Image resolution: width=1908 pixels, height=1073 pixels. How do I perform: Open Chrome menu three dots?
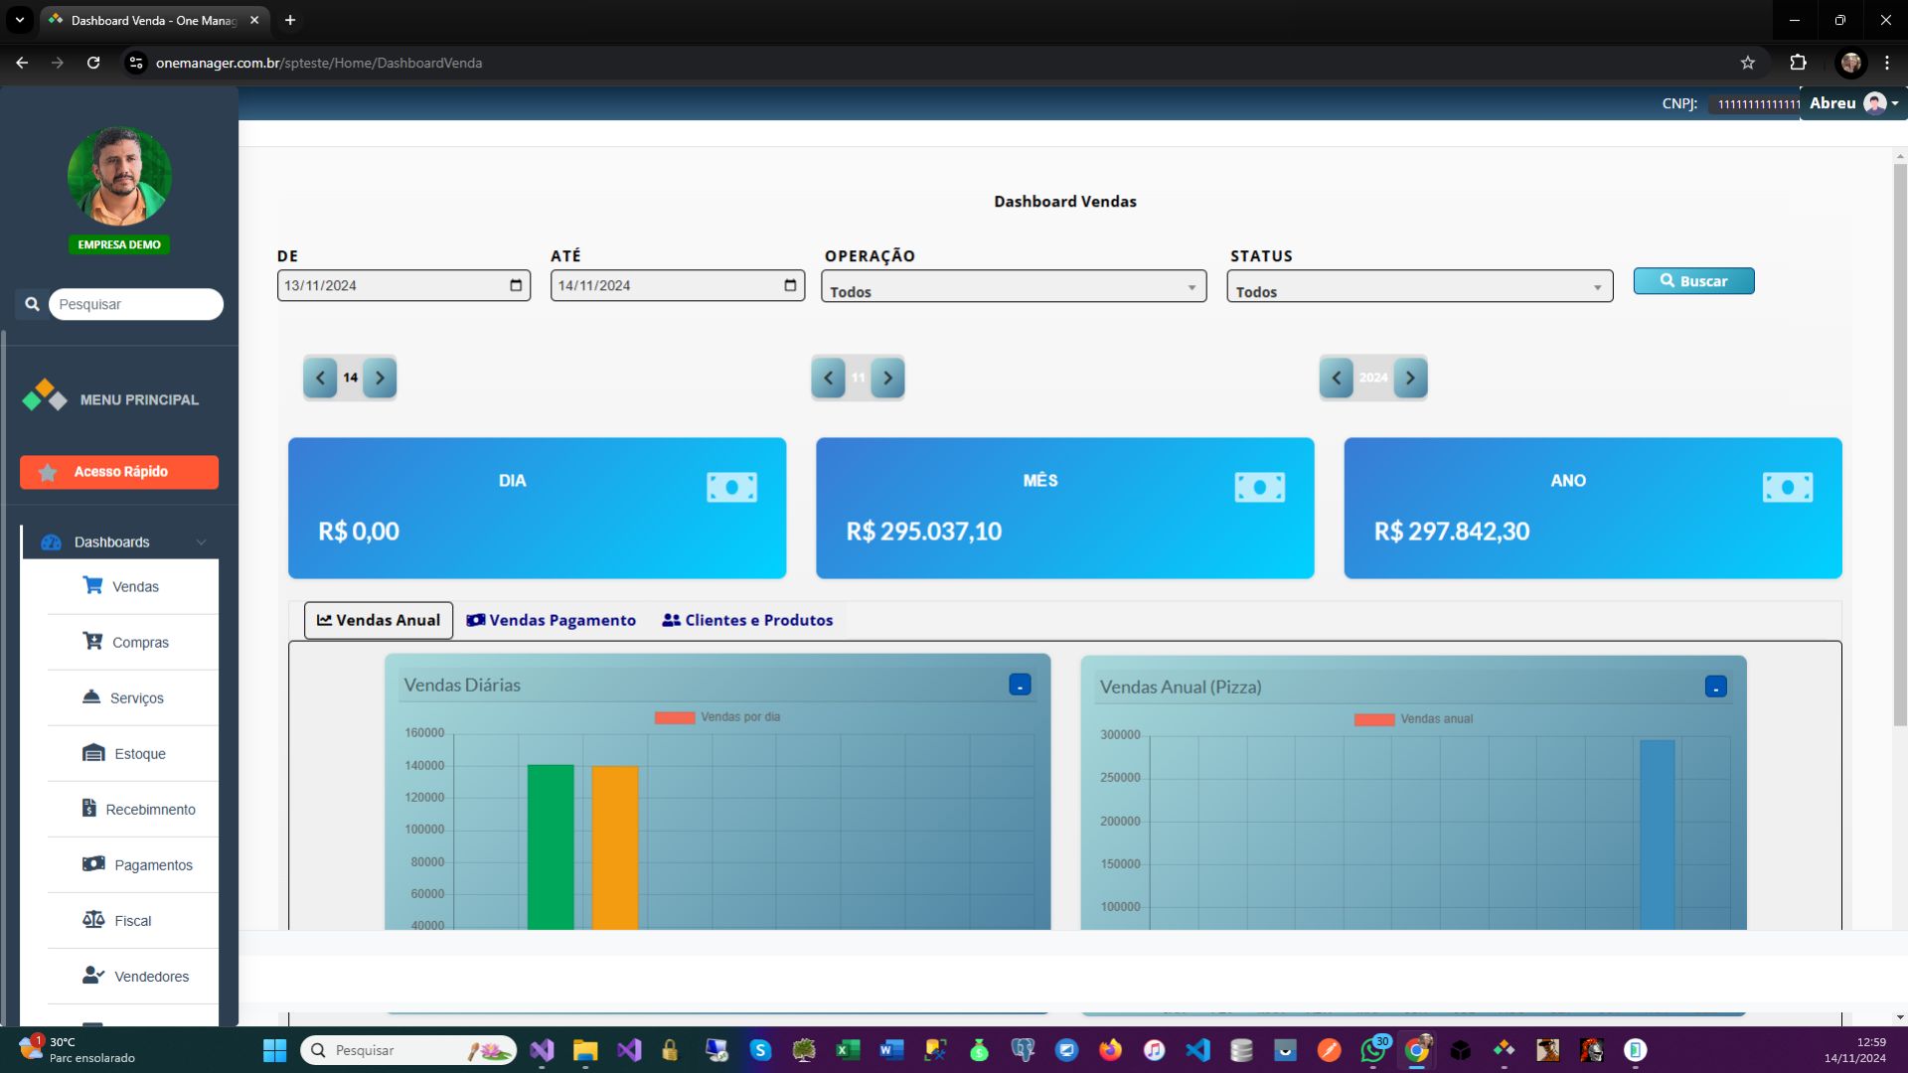pos(1887,63)
